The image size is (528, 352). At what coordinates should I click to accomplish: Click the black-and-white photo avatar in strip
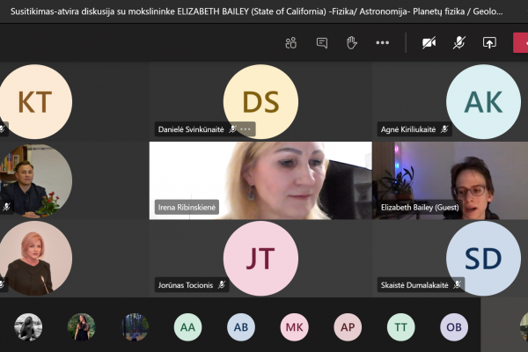[28, 327]
